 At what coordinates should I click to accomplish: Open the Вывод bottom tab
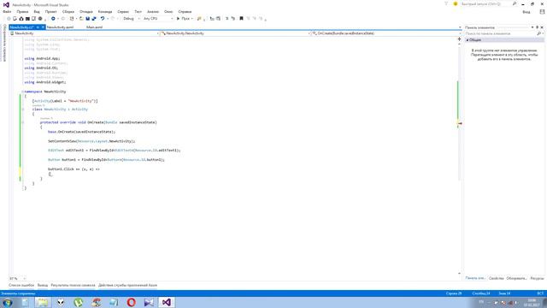[43, 285]
